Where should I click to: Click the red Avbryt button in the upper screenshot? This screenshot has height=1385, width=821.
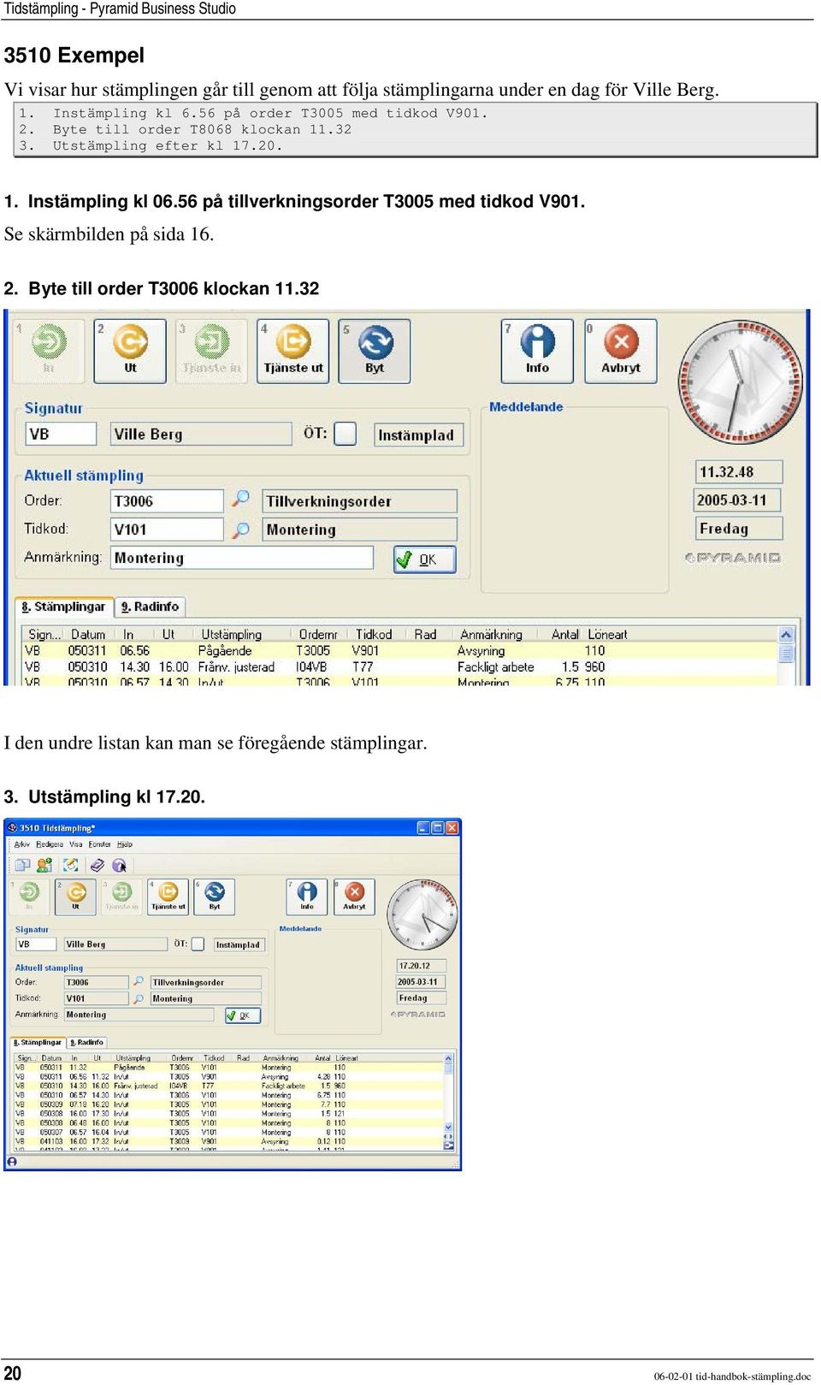[621, 351]
